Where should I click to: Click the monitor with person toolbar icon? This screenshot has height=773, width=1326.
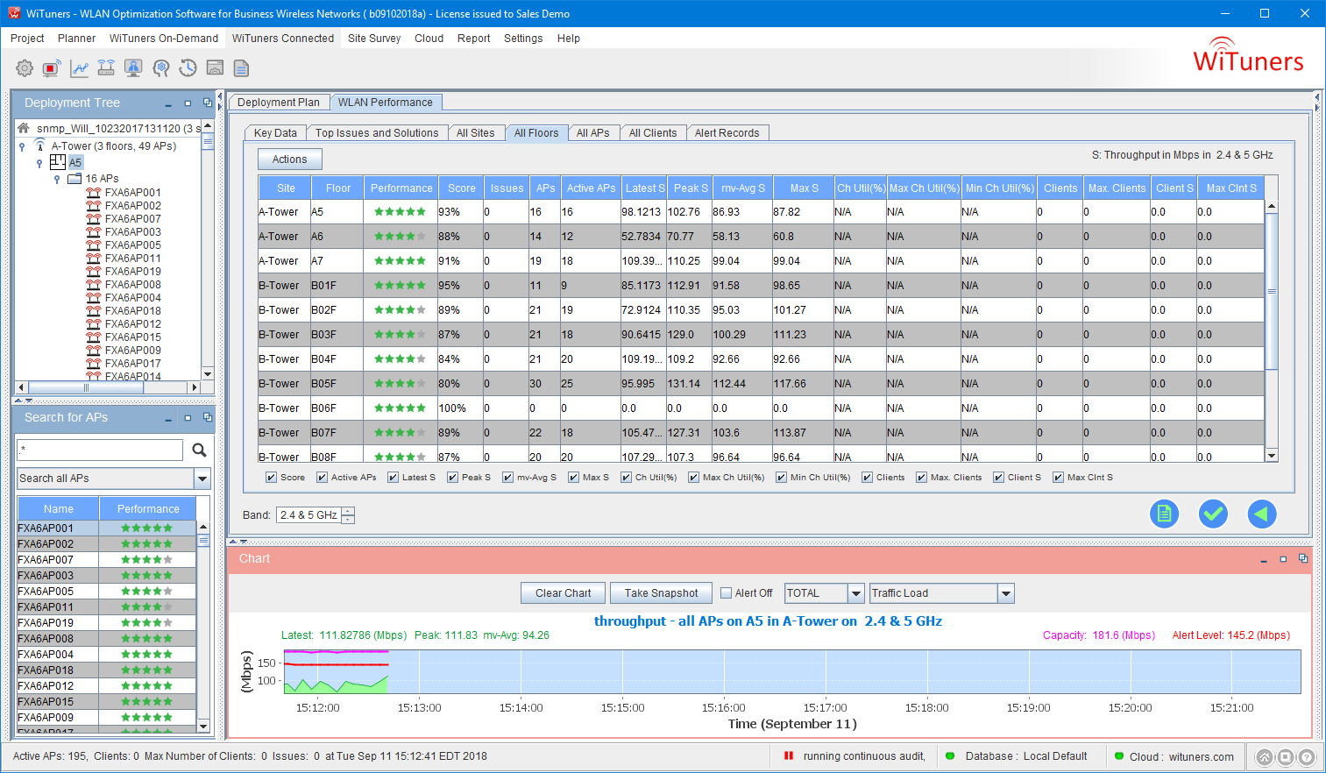pyautogui.click(x=133, y=68)
